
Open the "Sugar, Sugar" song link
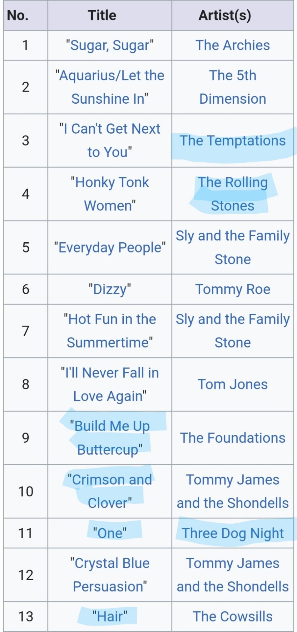click(110, 45)
